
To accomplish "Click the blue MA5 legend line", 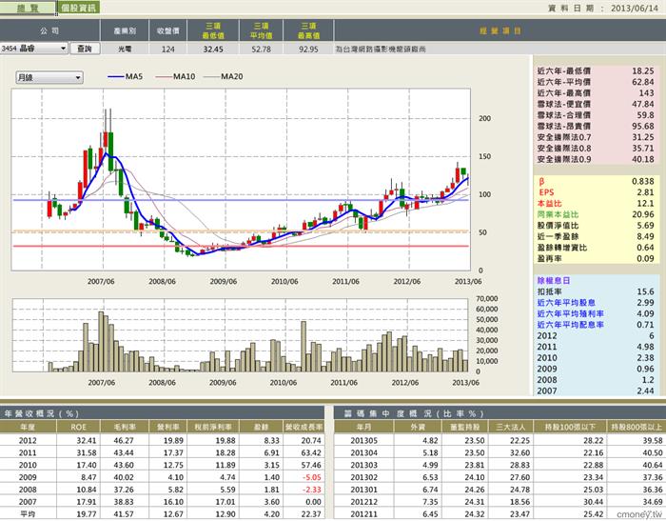I will 116,76.
